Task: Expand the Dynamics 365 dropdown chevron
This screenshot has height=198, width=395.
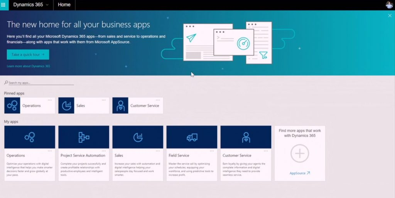Action: tap(47, 5)
